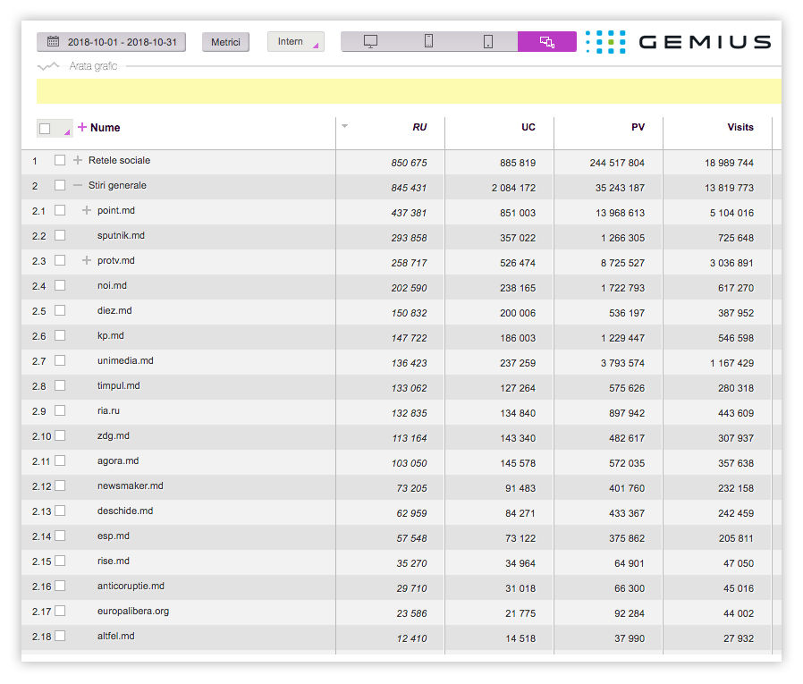Check the unimedia.md checkbox
The height and width of the screenshot is (684, 803).
coord(60,361)
